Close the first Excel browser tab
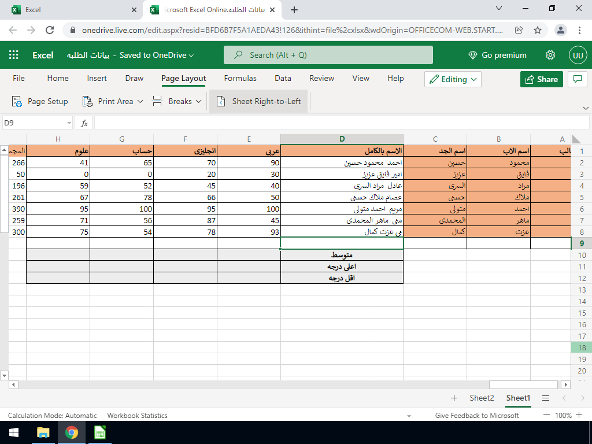The height and width of the screenshot is (444, 592). pyautogui.click(x=134, y=10)
